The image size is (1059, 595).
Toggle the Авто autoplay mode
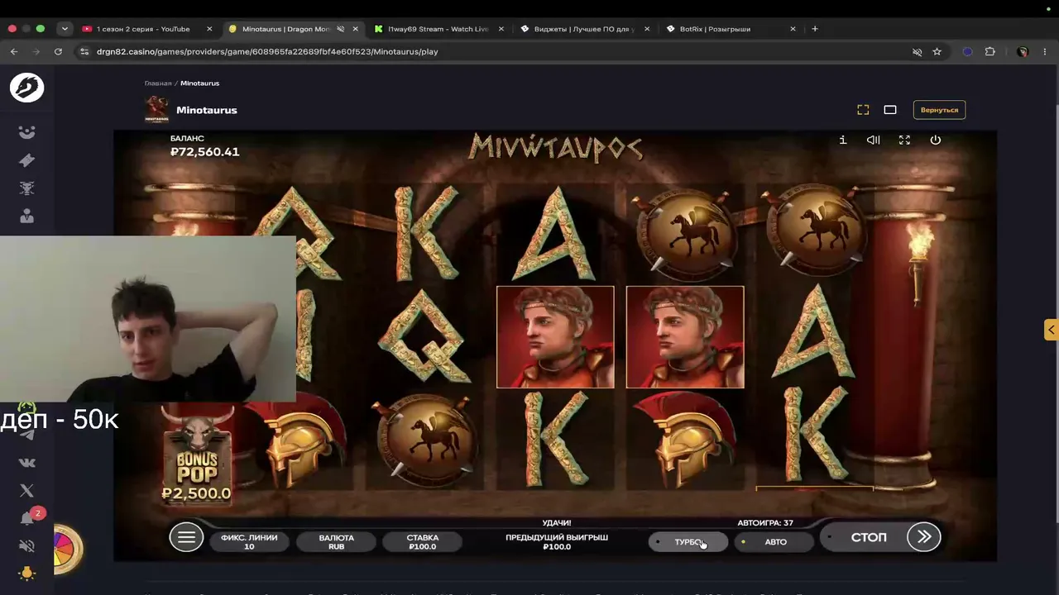(774, 542)
